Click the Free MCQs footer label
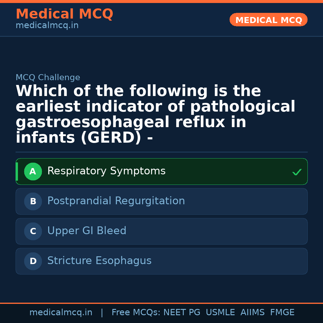The height and width of the screenshot is (323, 323). [136, 313]
